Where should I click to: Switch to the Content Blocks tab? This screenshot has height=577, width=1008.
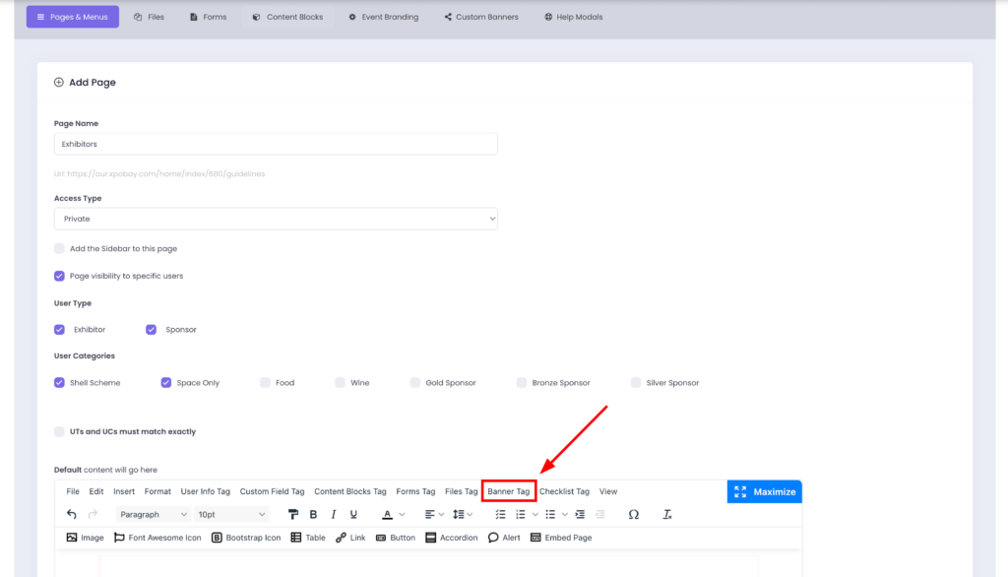[287, 17]
